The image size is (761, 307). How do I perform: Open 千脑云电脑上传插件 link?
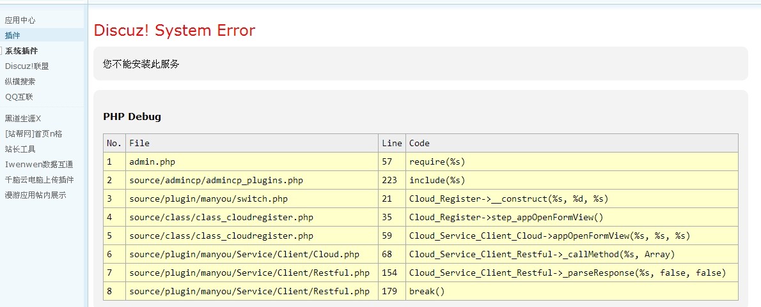[x=39, y=179]
